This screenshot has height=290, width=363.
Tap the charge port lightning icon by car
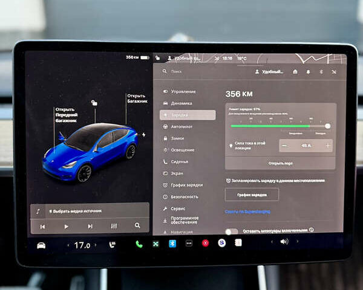[x=144, y=135]
